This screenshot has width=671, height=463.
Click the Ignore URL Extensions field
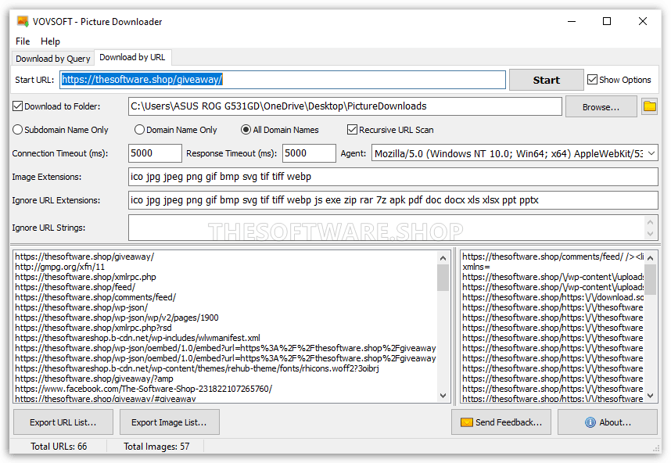point(393,200)
